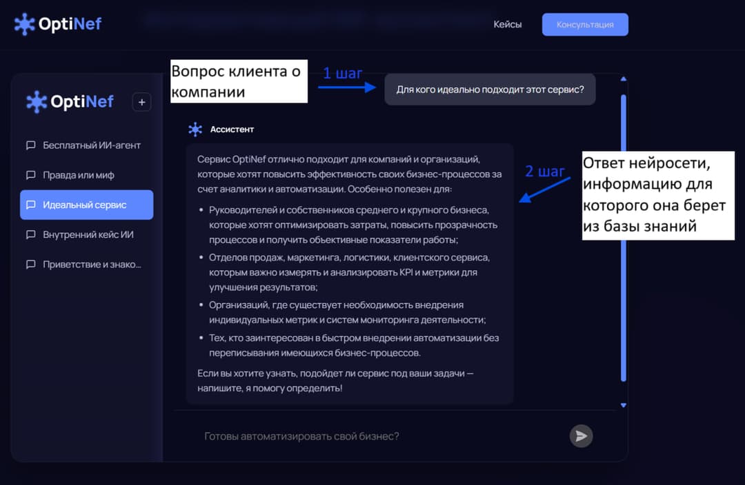Click the chat bubble icon beside Правда или миф

tap(30, 175)
